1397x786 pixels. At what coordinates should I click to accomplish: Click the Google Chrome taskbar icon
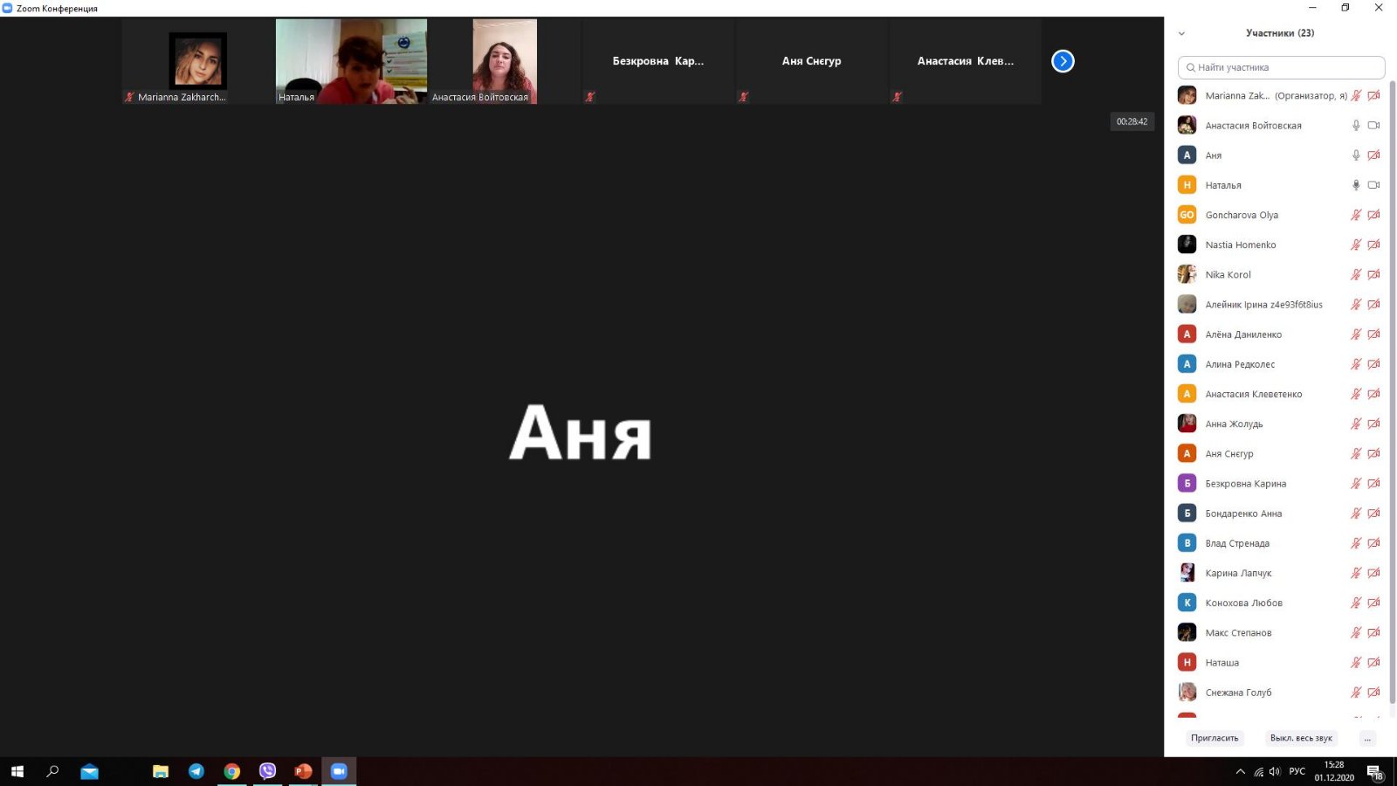coord(231,771)
